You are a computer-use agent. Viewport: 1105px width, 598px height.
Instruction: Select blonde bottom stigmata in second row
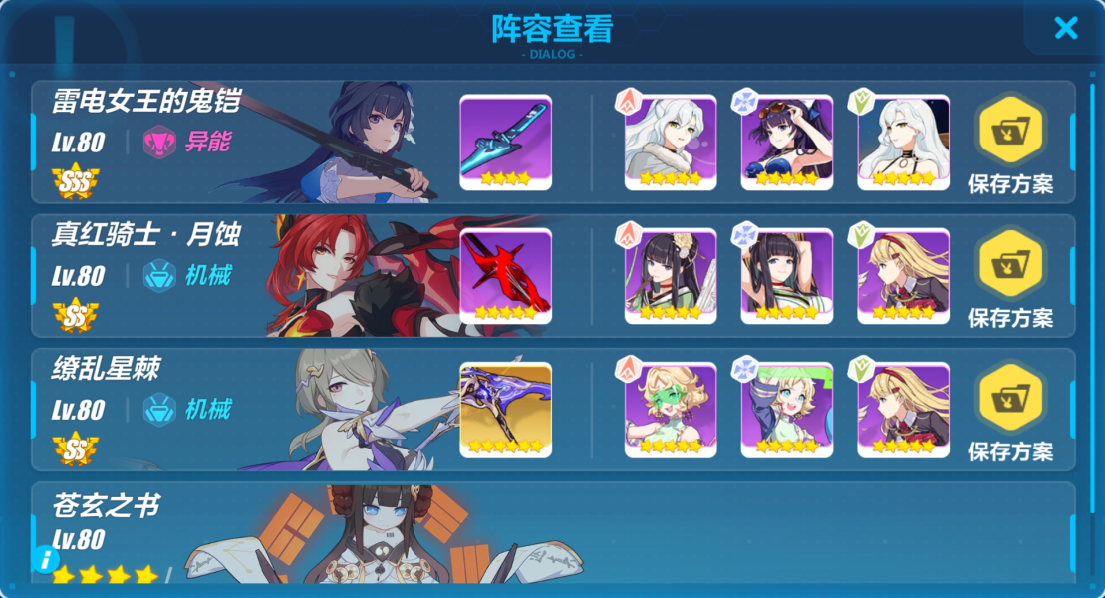[x=903, y=276]
